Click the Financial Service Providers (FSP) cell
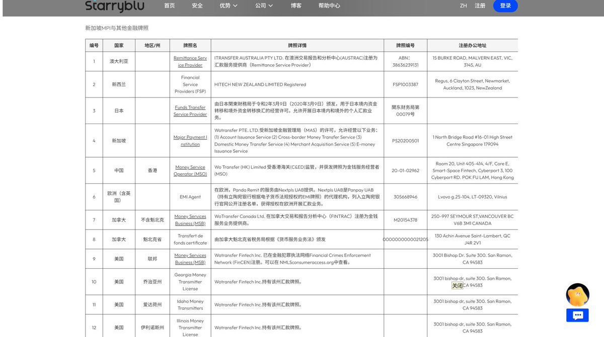The image size is (604, 337). tap(190, 84)
